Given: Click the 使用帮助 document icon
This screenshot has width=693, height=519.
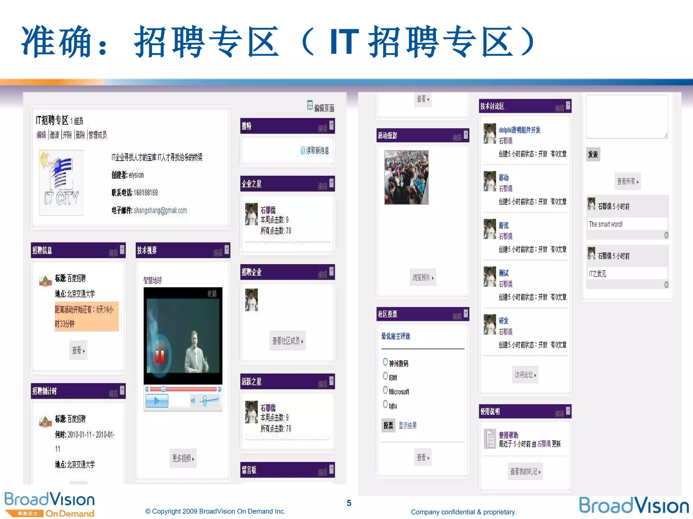Looking at the screenshot, I should click(x=490, y=439).
